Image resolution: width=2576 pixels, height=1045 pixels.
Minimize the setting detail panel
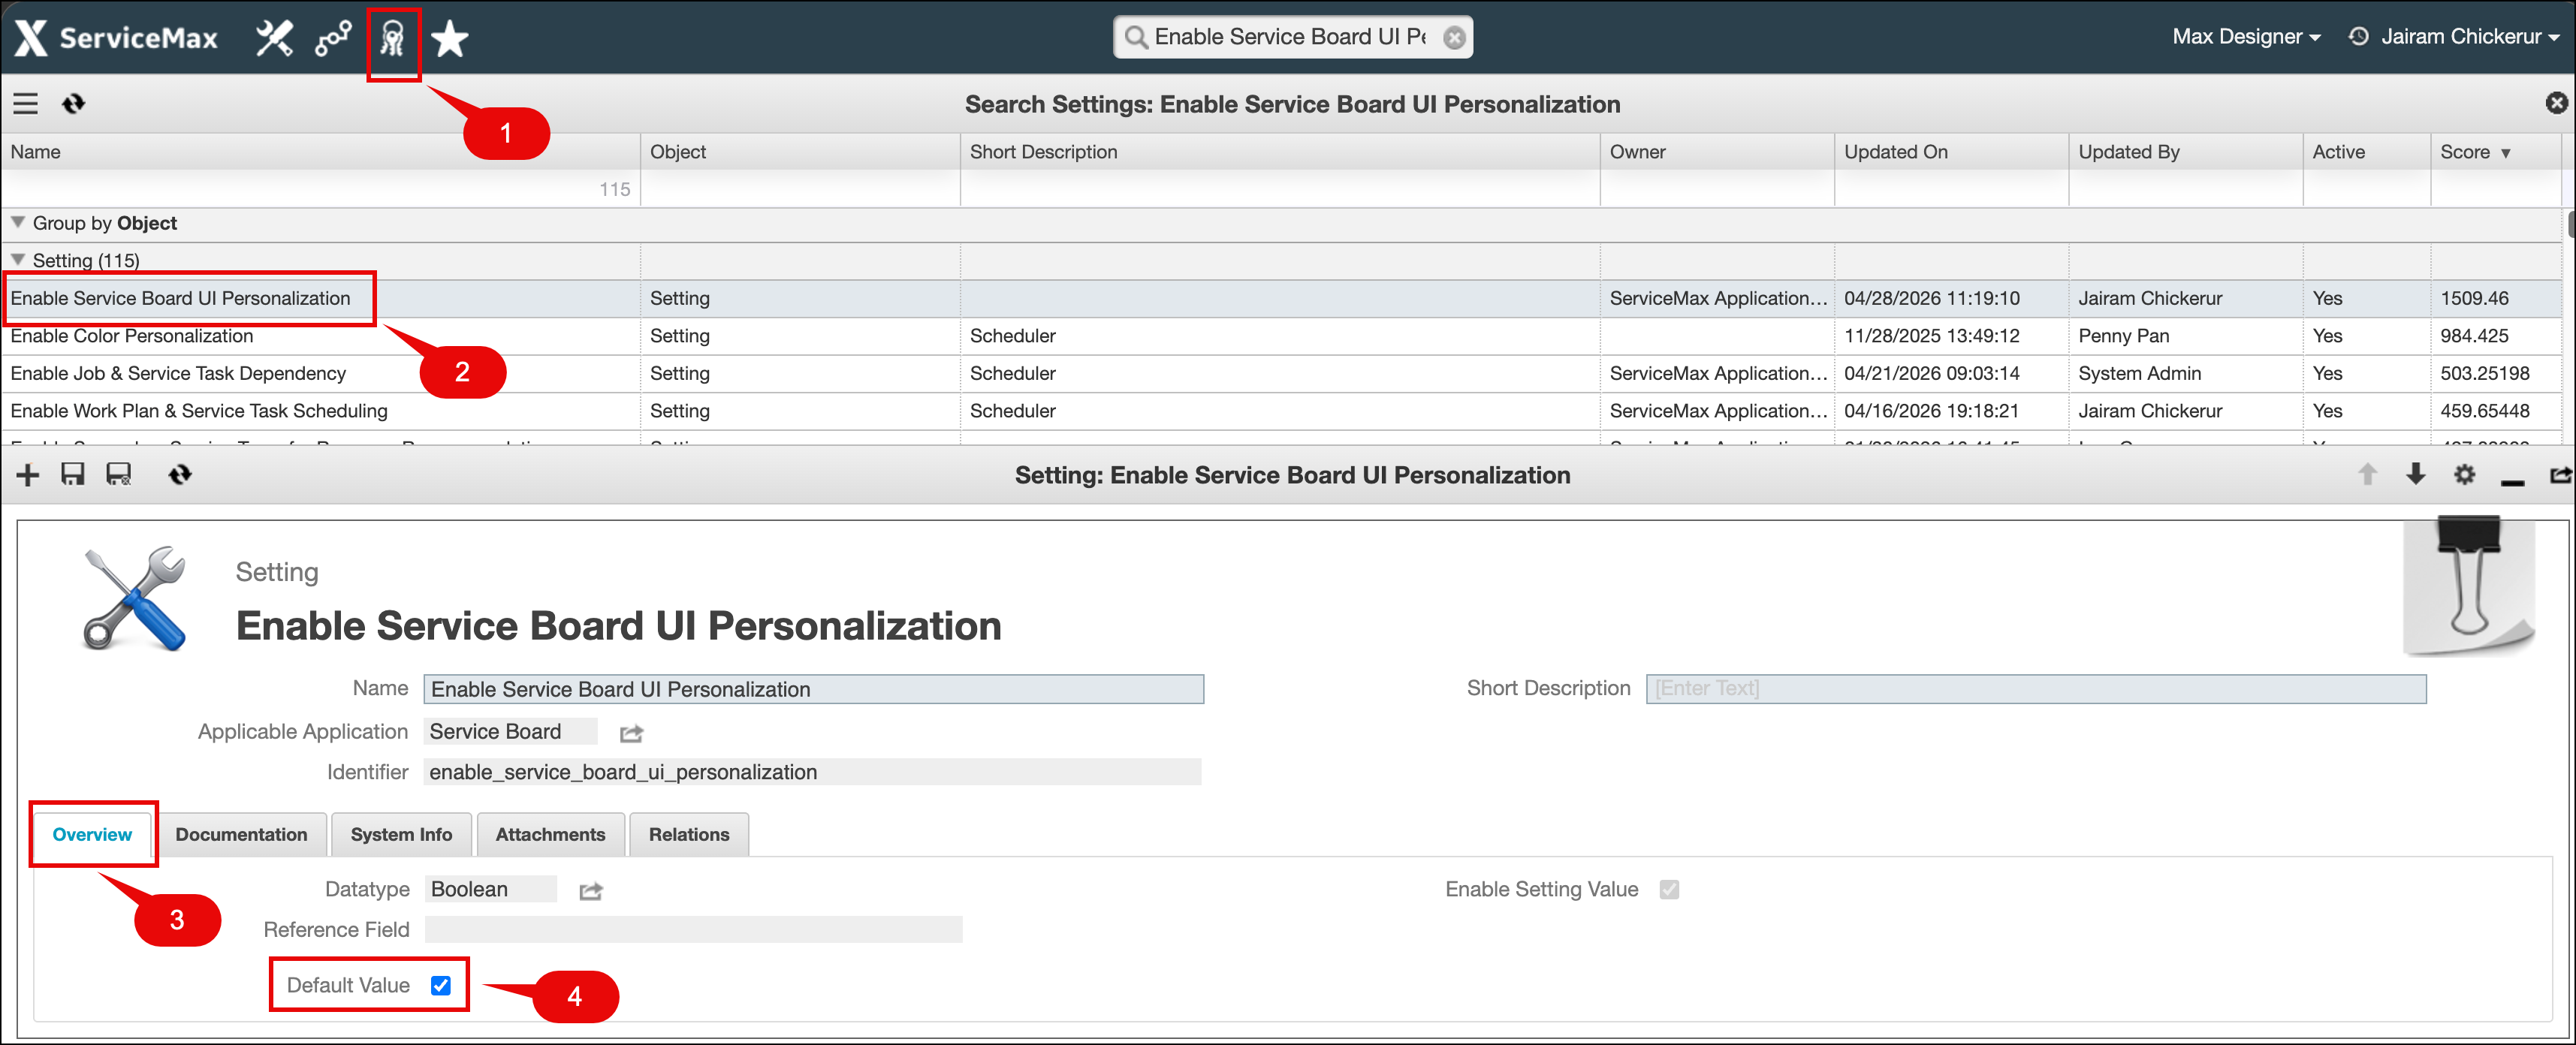point(2512,481)
